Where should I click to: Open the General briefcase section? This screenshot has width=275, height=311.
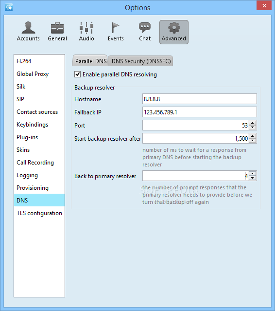pos(57,32)
